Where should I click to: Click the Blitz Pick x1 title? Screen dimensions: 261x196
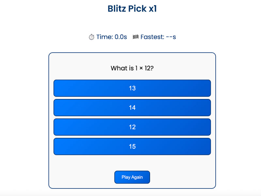[x=132, y=8]
